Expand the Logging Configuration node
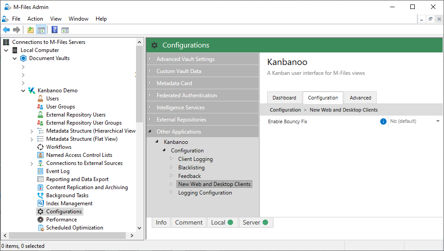This screenshot has width=444, height=251. [x=171, y=192]
